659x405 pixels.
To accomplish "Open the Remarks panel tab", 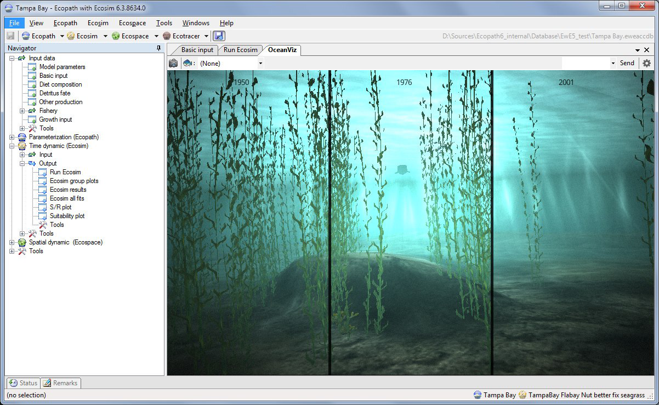I will (x=60, y=383).
